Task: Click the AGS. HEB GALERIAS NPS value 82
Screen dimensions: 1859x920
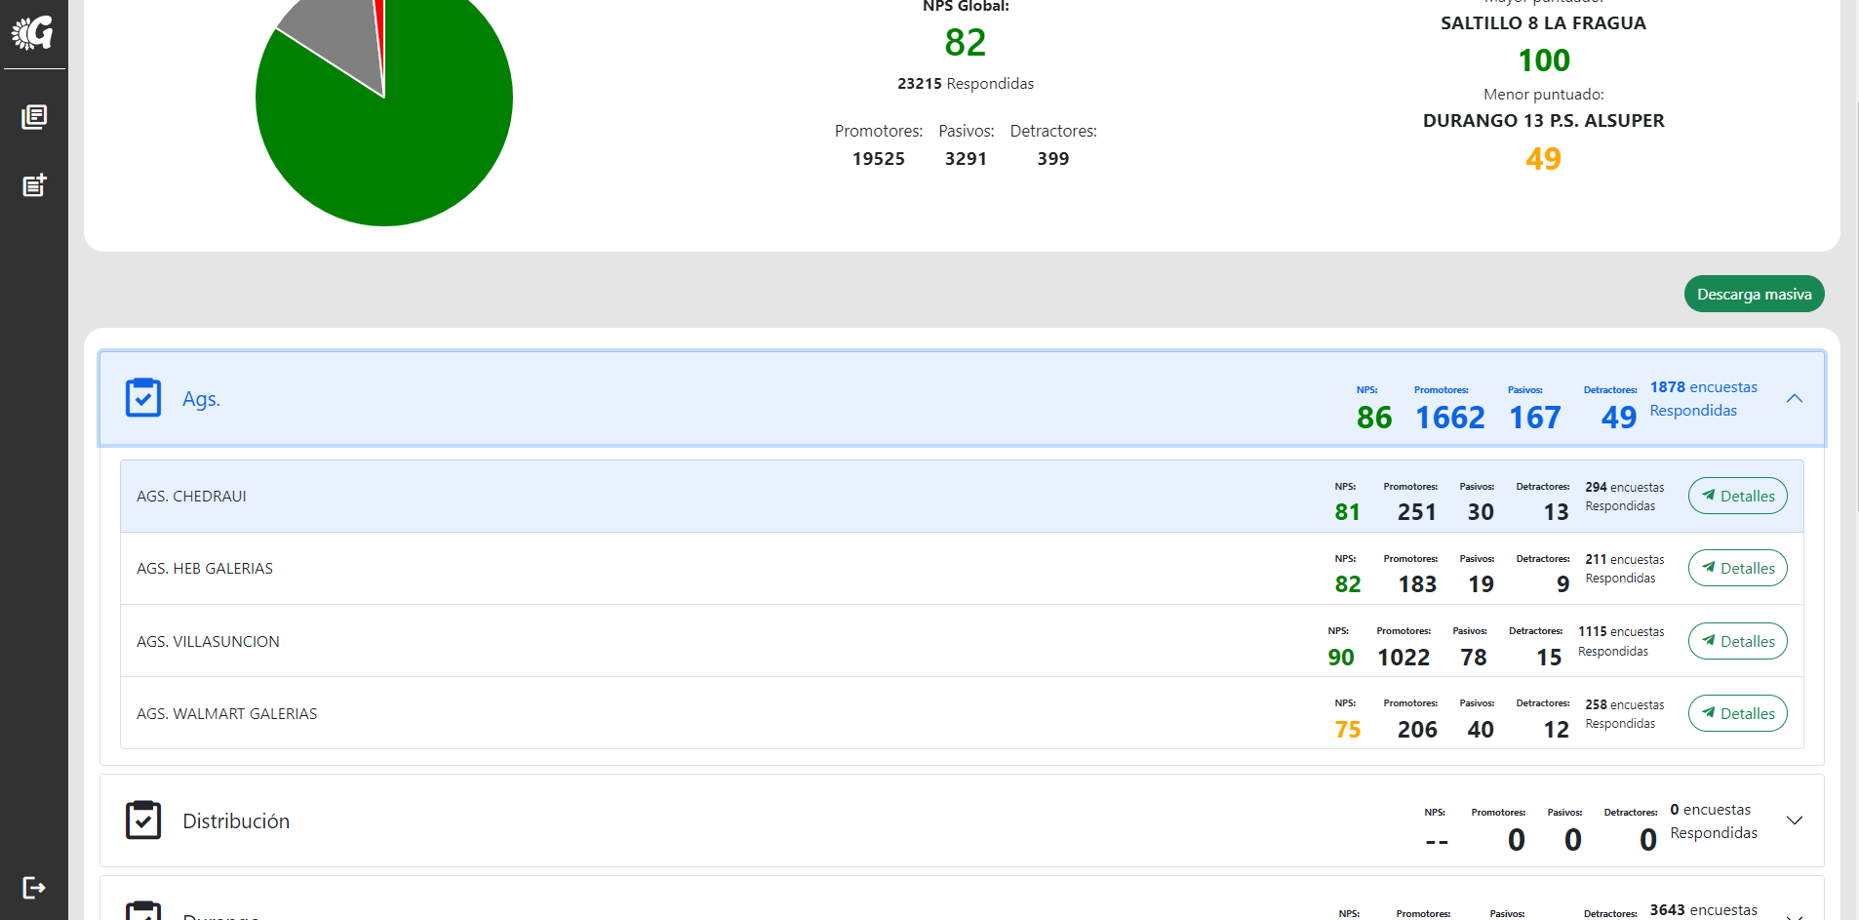Action: click(1348, 584)
